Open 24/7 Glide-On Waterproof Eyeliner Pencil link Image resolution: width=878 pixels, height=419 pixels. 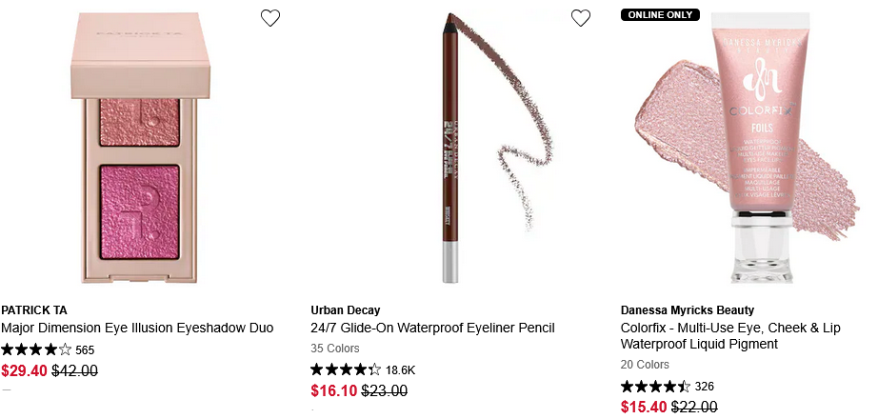(432, 328)
